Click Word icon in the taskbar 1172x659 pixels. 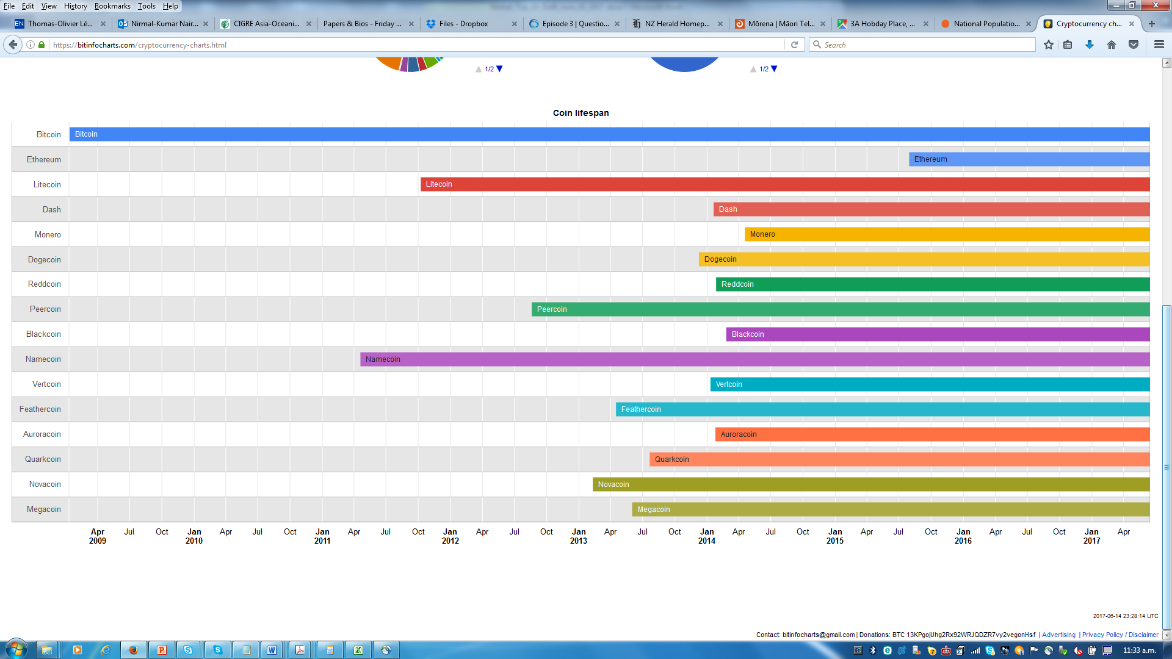272,650
